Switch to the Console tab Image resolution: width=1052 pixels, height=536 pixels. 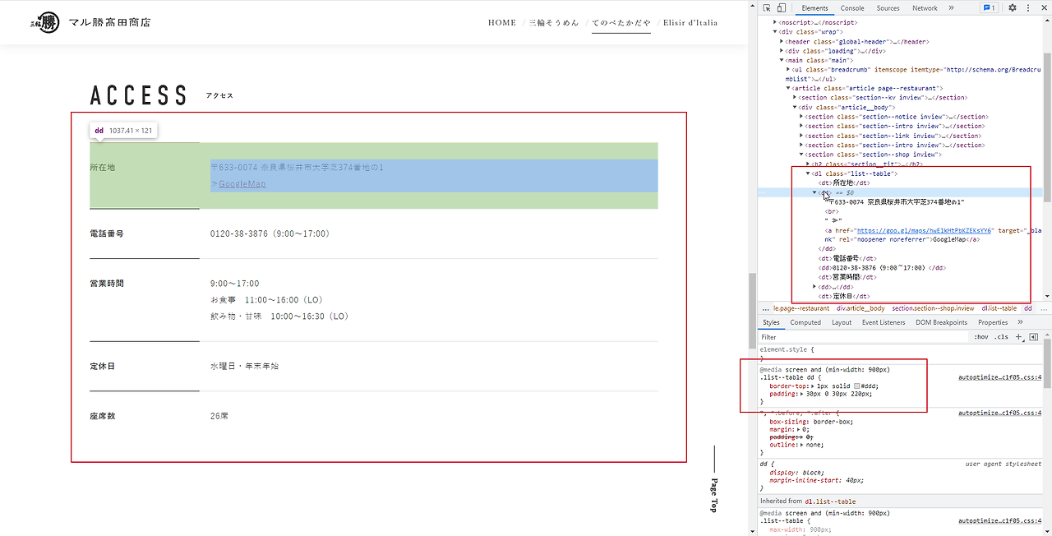[852, 8]
